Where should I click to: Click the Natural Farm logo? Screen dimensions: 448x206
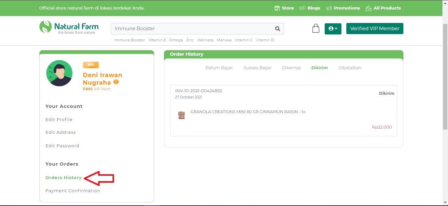point(69,27)
